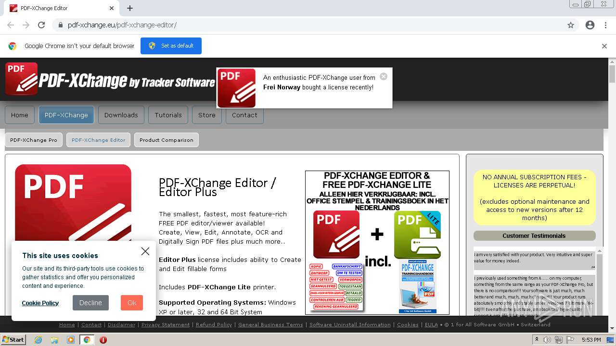The width and height of the screenshot is (616, 346).
Task: Click the green PDF Lite printer icon
Action: coord(417,235)
